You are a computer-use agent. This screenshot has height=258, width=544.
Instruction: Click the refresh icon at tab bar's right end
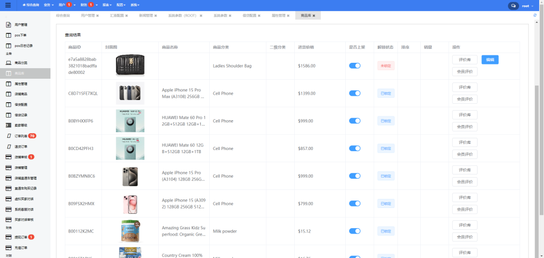pos(535,15)
